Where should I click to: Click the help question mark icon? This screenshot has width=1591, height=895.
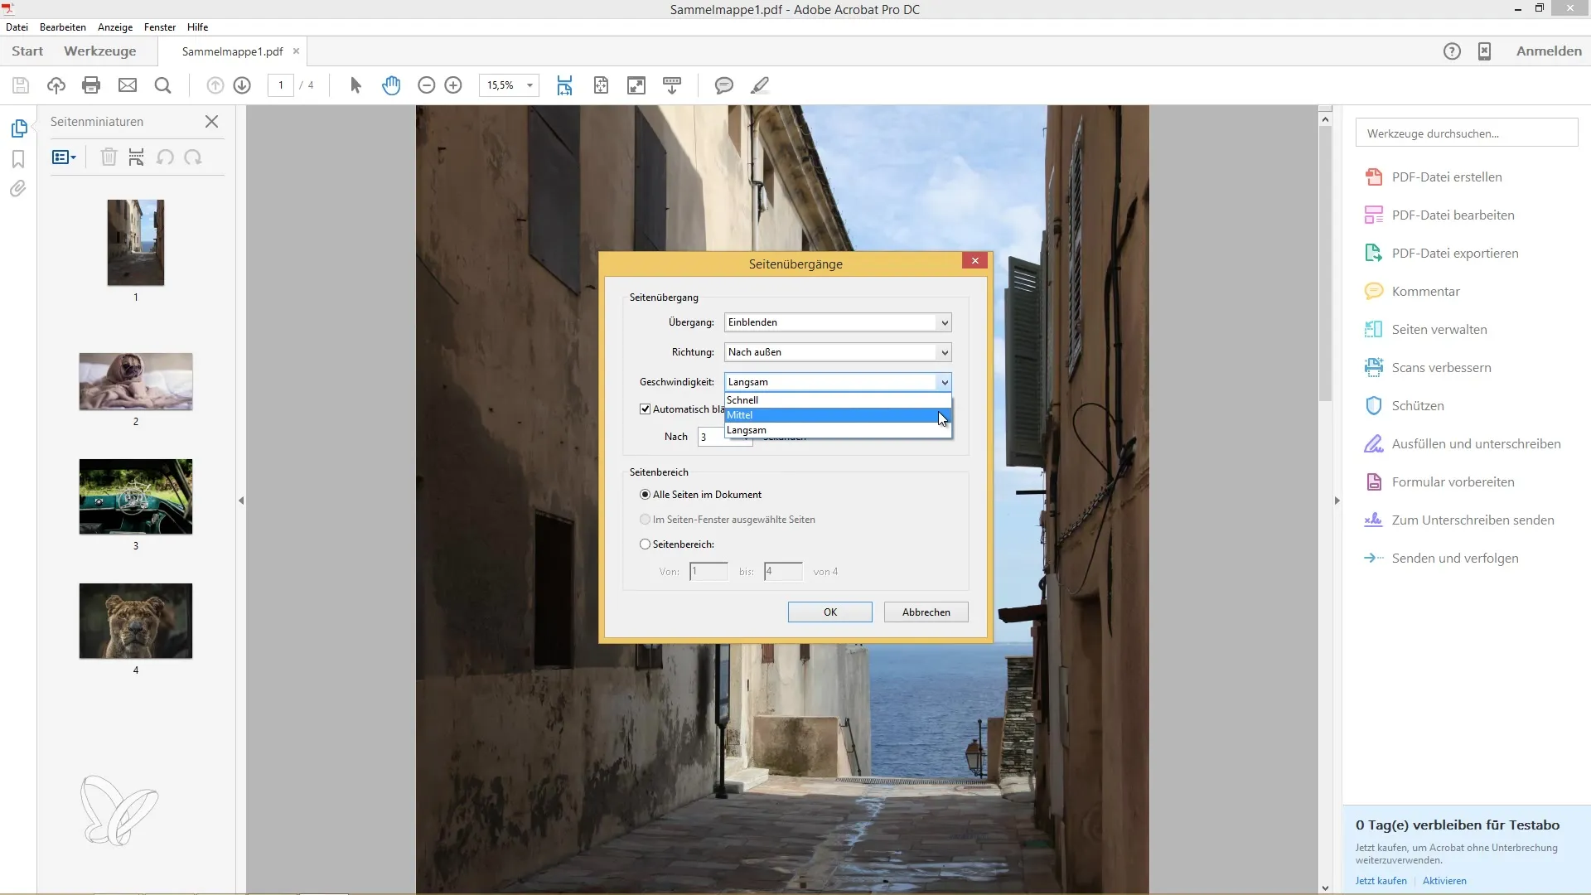(x=1452, y=51)
